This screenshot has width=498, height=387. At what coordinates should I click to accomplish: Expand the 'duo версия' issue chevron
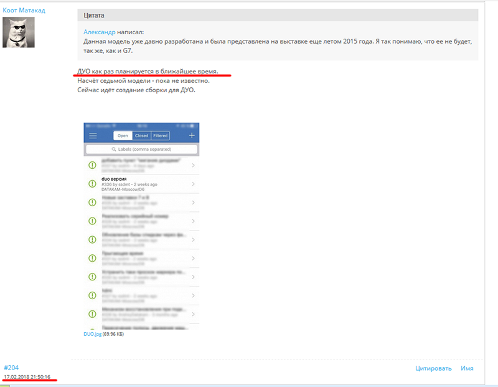(194, 184)
